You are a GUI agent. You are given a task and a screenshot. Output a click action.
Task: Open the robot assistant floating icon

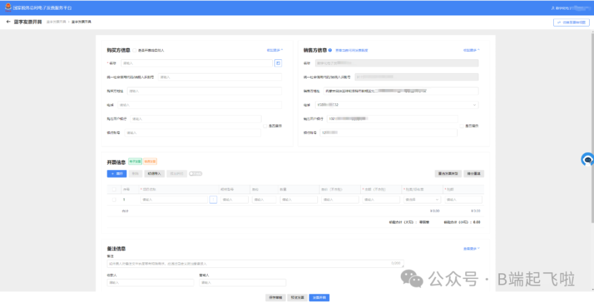588,160
